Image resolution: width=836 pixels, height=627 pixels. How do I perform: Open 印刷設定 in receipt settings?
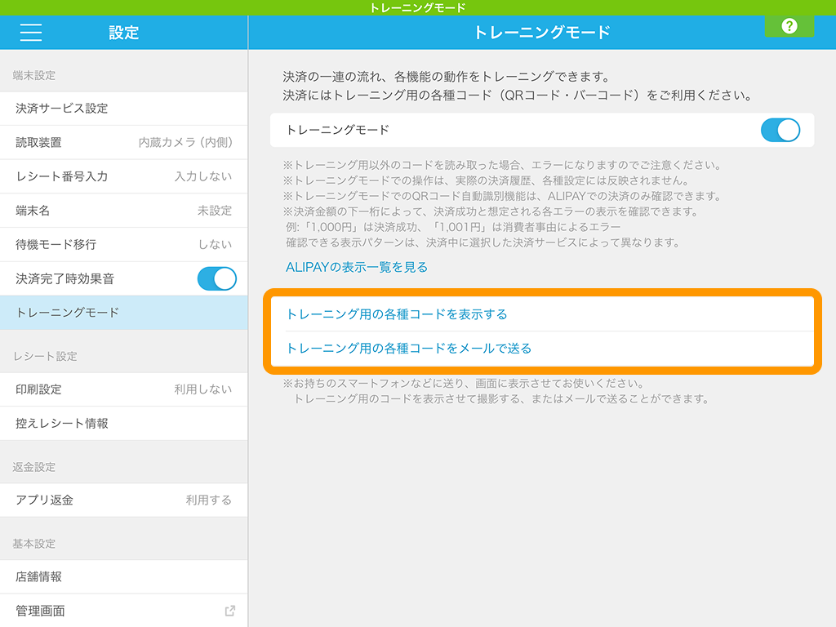123,389
